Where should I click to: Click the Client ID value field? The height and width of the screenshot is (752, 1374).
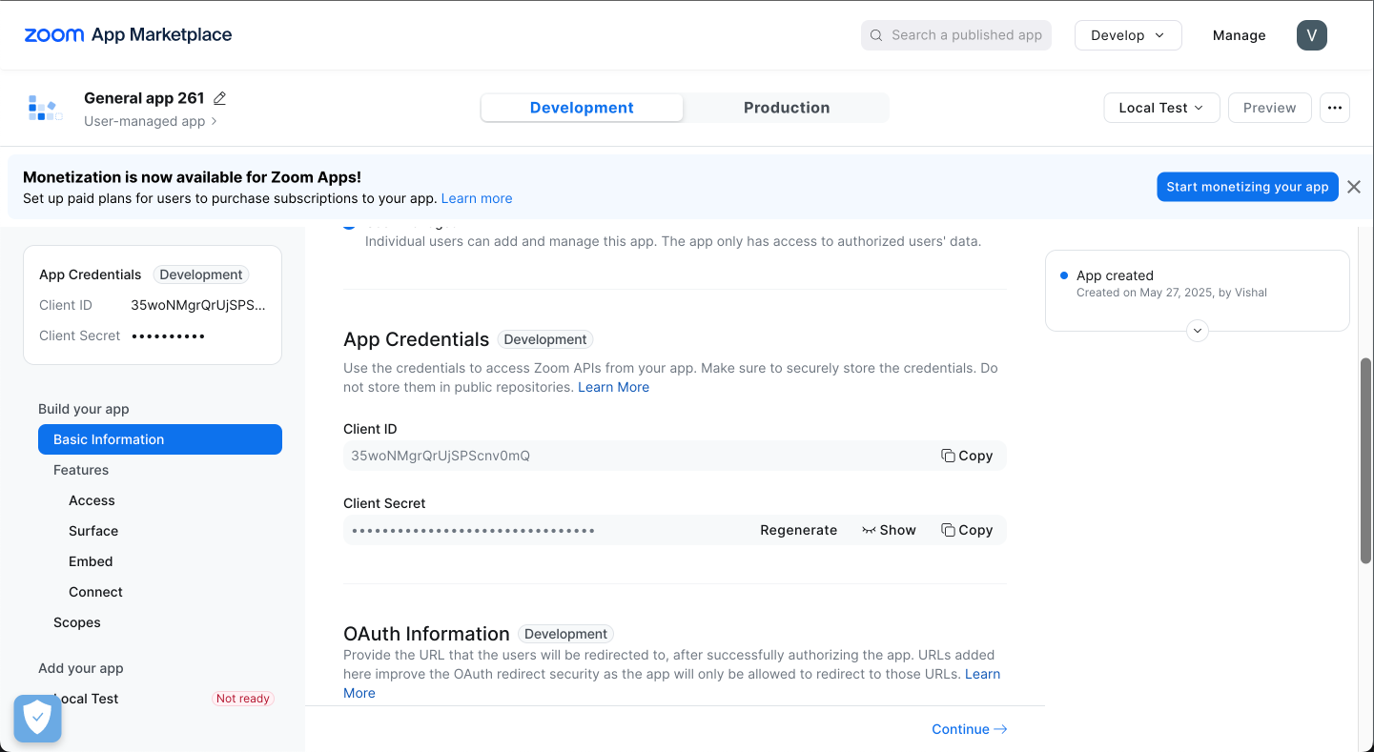click(x=675, y=456)
